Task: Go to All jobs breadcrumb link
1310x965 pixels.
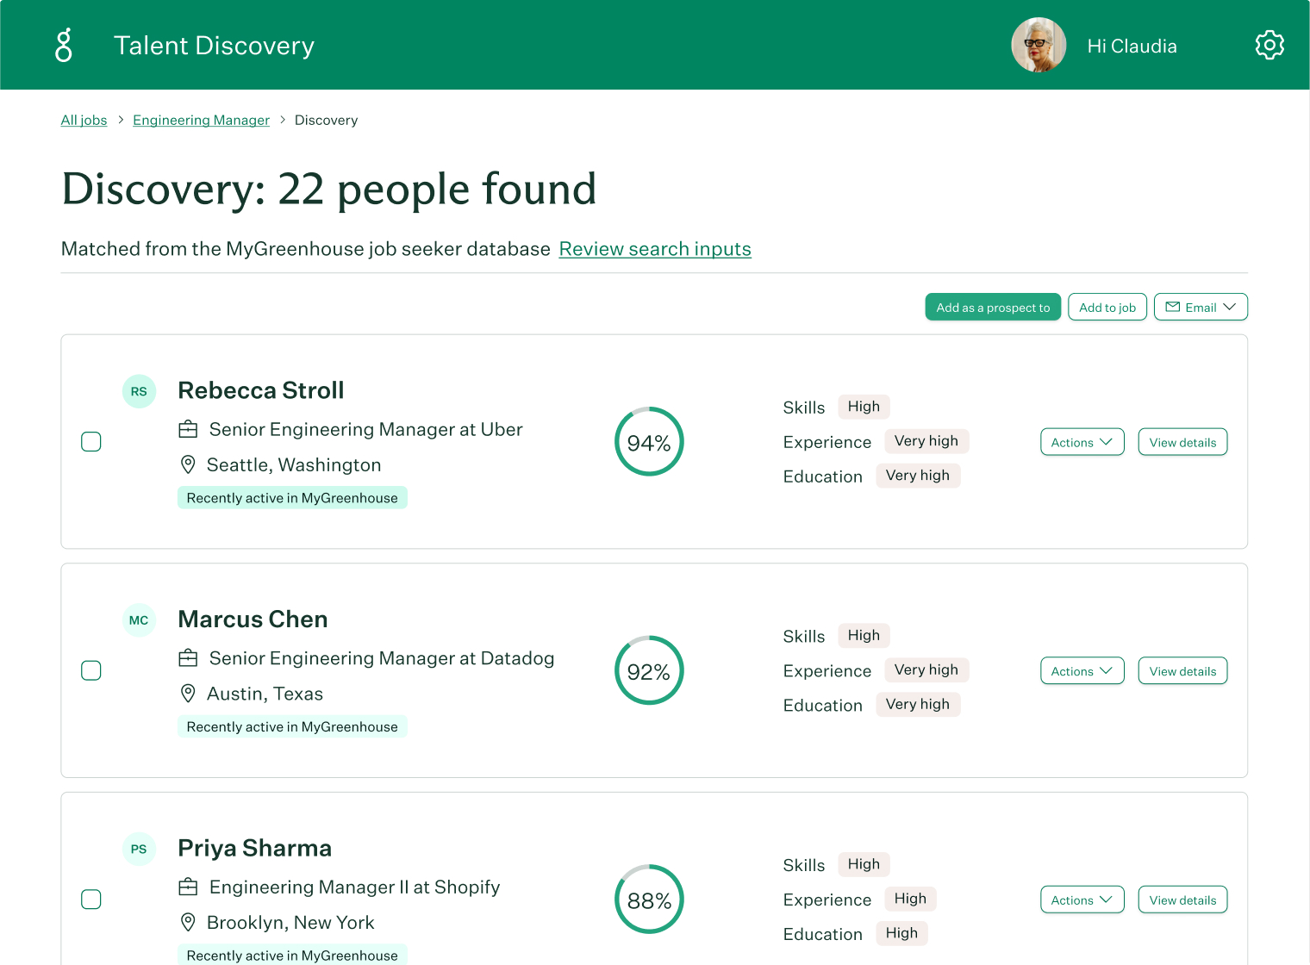Action: point(84,120)
